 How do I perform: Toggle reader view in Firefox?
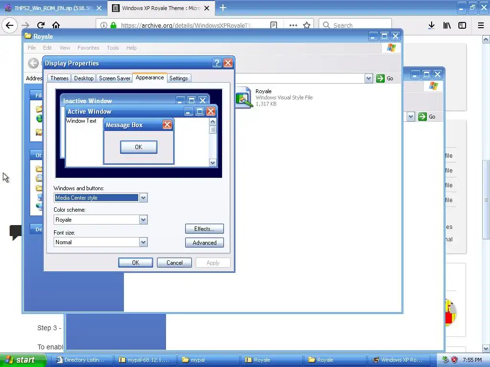pyautogui.click(x=274, y=25)
